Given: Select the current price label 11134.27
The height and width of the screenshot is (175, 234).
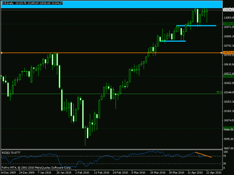Looking at the screenshot, I should click(x=228, y=10).
